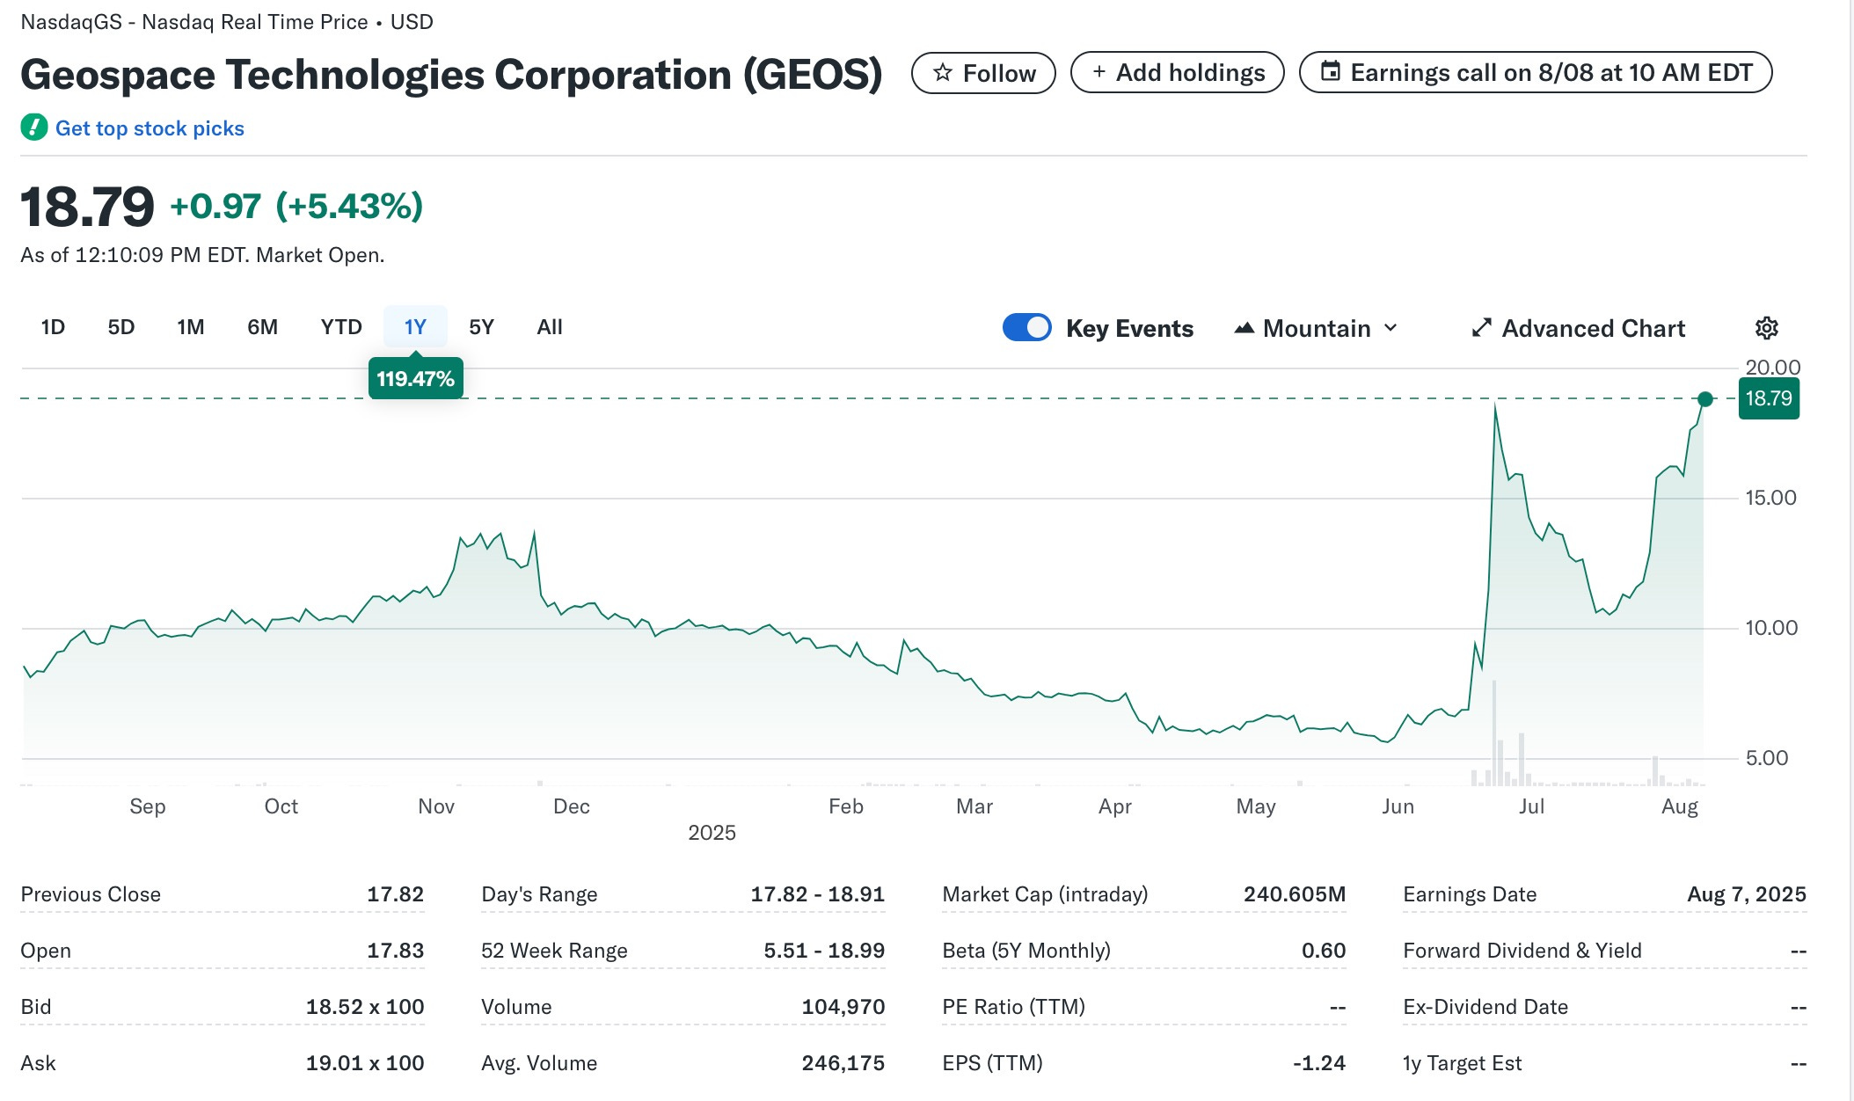Click the star icon in Follow button
Viewport: 1854px width, 1101px height.
pos(943,73)
